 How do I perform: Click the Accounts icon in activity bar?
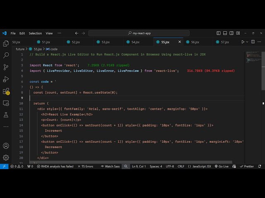pyautogui.click(x=6, y=146)
